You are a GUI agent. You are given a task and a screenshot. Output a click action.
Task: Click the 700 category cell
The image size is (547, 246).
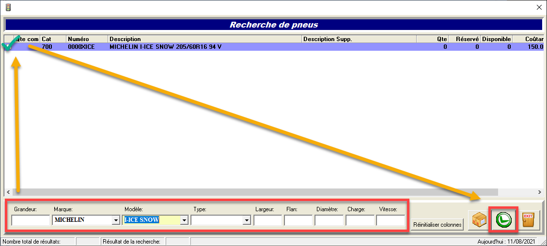53,46
